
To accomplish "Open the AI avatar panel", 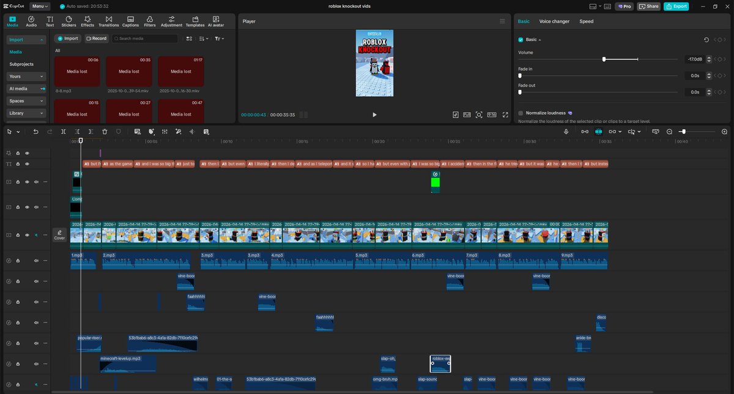I will coord(216,21).
